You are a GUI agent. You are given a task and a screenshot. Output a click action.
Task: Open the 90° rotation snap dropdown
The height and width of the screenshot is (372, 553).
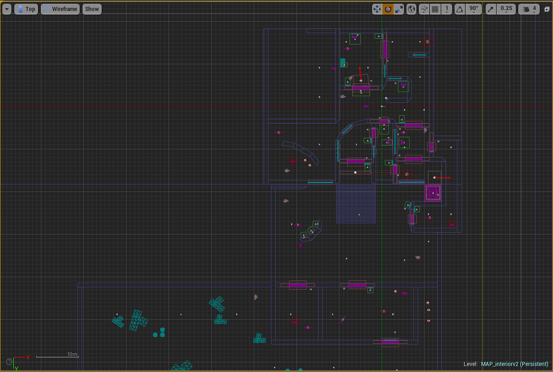[x=473, y=9]
